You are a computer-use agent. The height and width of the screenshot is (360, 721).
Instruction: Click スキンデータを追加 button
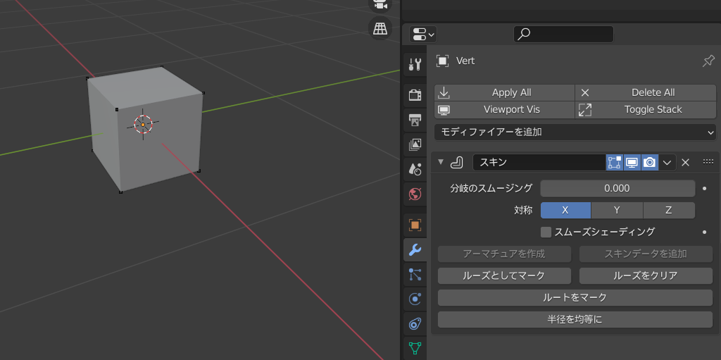coord(646,254)
